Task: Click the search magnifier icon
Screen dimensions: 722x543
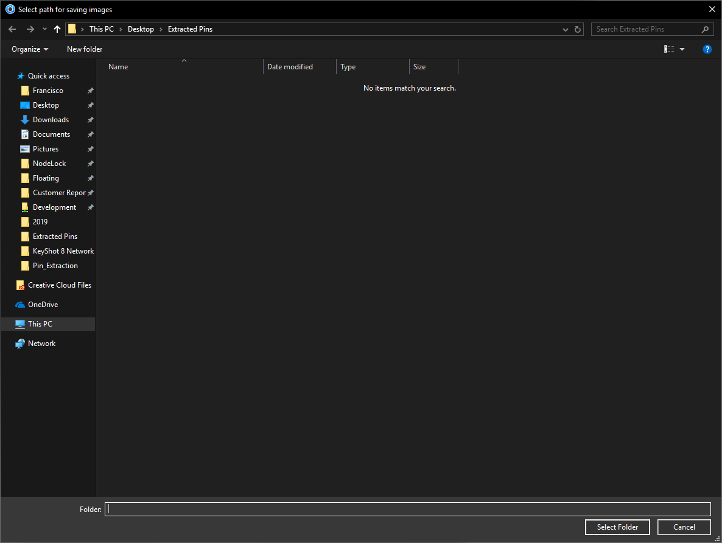Action: pos(704,29)
